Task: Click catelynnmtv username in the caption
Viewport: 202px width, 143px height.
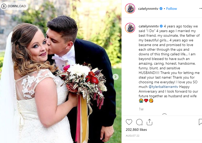Action: pyautogui.click(x=149, y=26)
